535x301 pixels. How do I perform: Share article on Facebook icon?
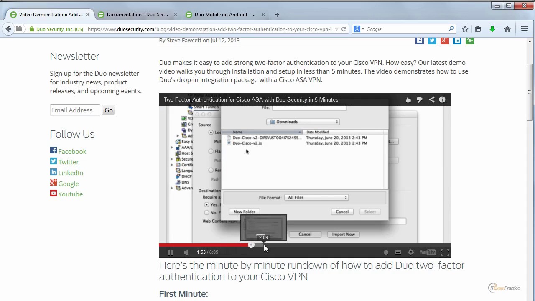pos(420,41)
